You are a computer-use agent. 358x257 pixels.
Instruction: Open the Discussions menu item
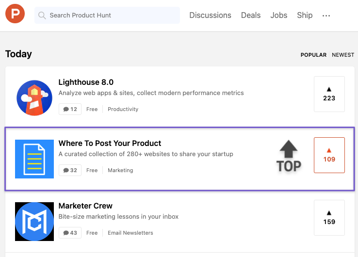pyautogui.click(x=210, y=16)
